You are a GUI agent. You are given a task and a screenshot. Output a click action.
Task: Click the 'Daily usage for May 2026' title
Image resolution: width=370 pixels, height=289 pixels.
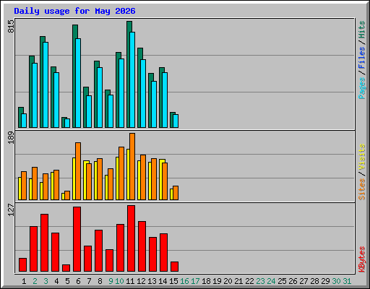[x=74, y=11]
